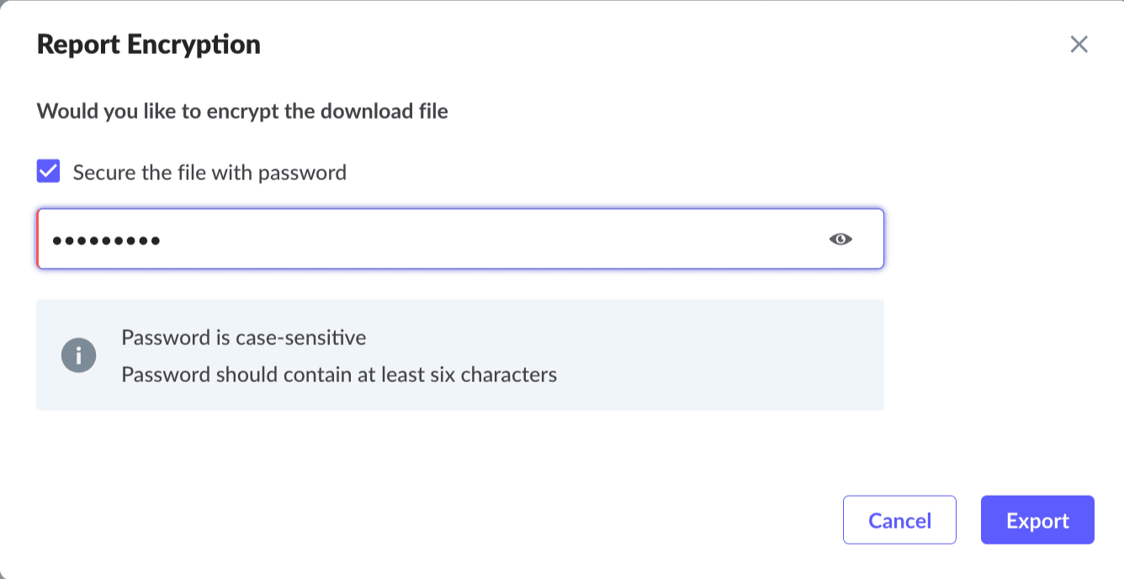Click the blank middle area of the password field
The height and width of the screenshot is (579, 1124).
tap(488, 240)
